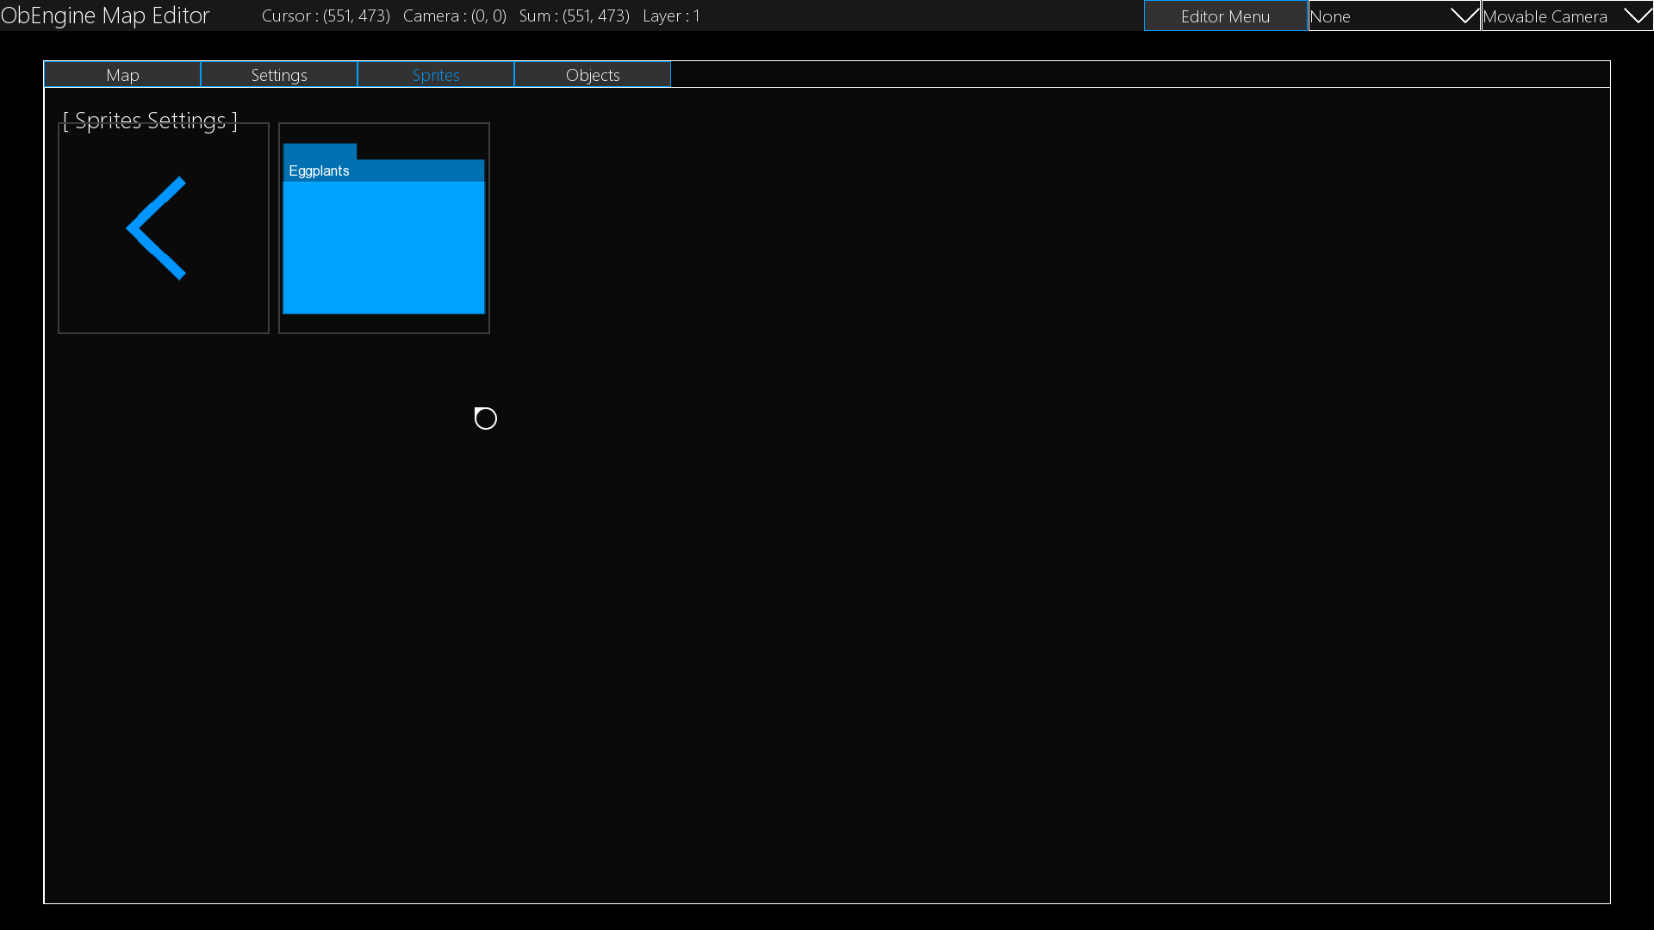The width and height of the screenshot is (1654, 930).
Task: Click the ObEngine Map Editor title
Action: click(105, 15)
